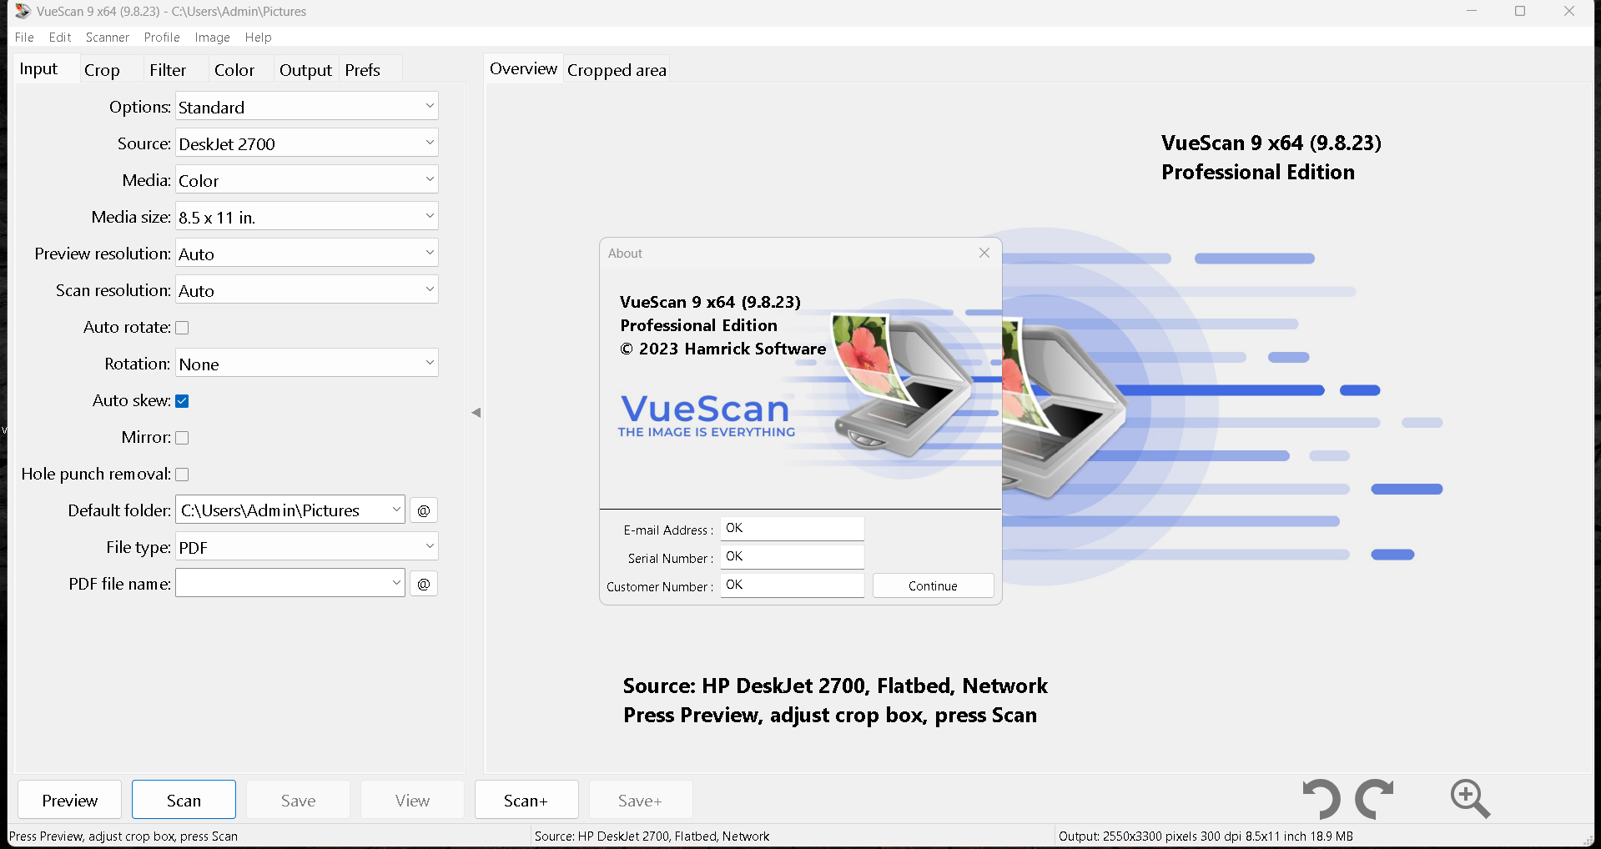Click Continue in the About dialog

coord(934,585)
